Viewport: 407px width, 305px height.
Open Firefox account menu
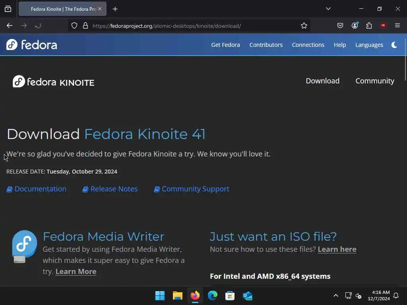point(355,25)
